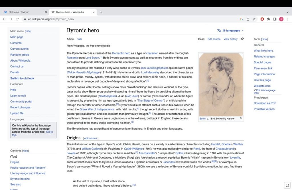This screenshot has height=190, width=292.
Task: Open the View history tab
Action: (x=230, y=39)
